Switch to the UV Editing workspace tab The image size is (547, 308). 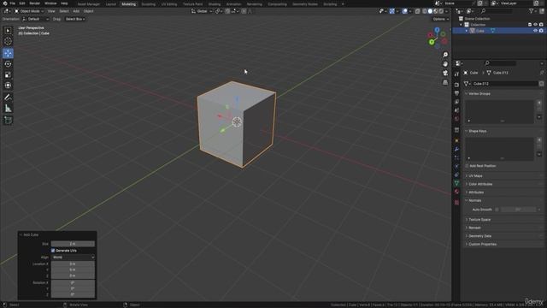pos(169,4)
